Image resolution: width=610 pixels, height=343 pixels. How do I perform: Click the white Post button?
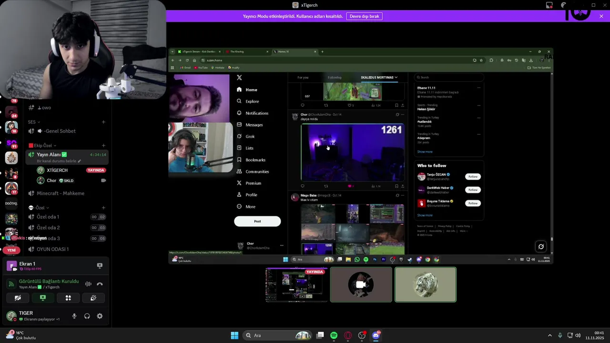pos(257,221)
